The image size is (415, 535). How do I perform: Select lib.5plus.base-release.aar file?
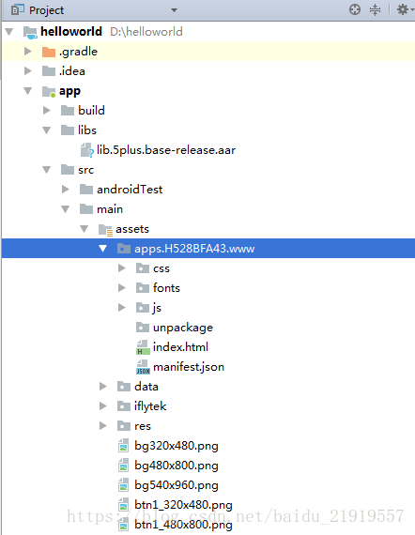pyautogui.click(x=166, y=150)
